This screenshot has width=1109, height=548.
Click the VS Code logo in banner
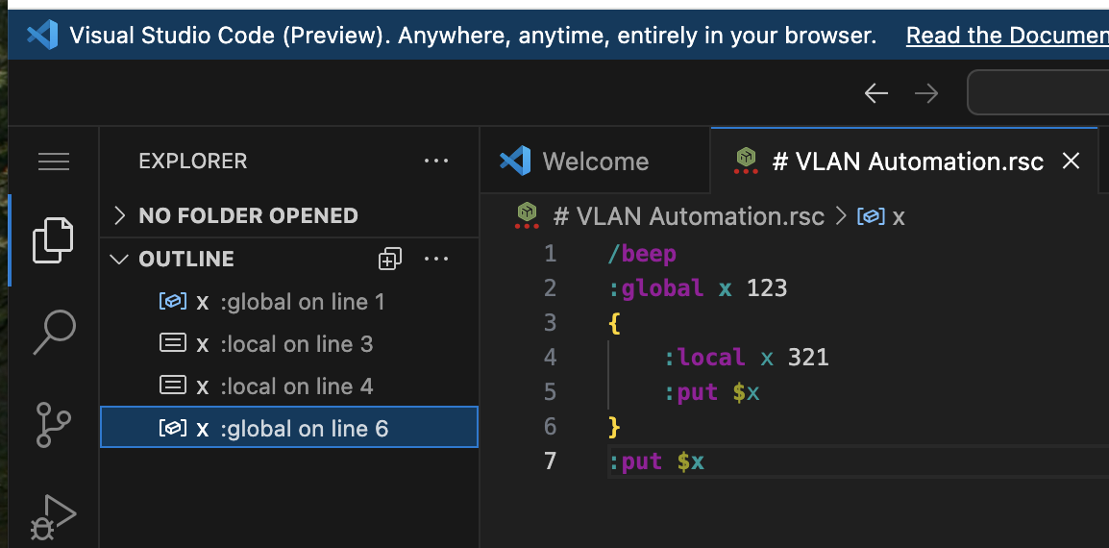click(42, 35)
